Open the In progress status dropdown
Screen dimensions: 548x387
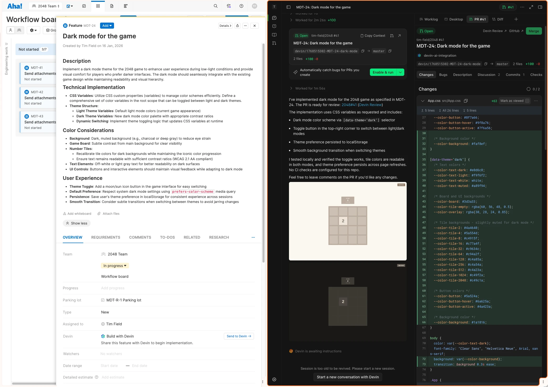pyautogui.click(x=115, y=265)
